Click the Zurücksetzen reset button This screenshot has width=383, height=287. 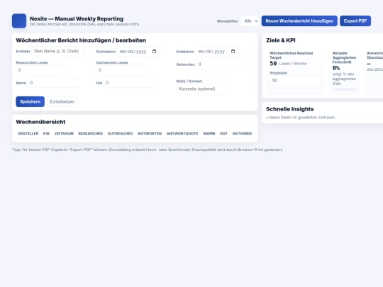tap(62, 101)
